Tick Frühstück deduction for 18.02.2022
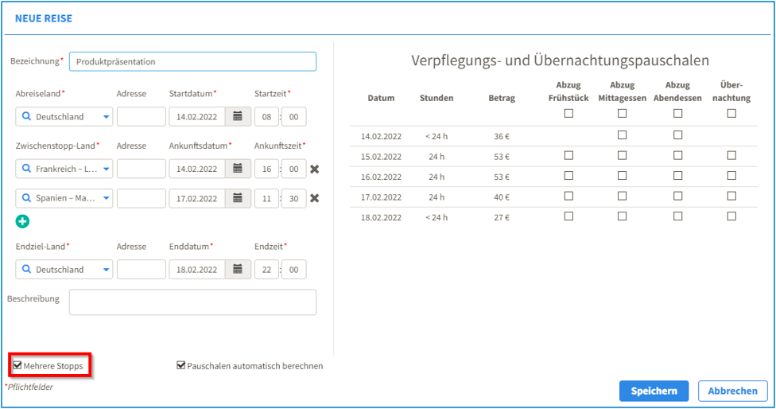The height and width of the screenshot is (409, 776). point(568,216)
